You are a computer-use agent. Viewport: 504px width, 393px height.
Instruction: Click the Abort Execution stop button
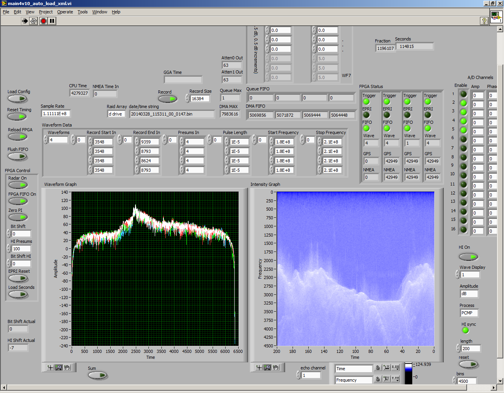pos(43,21)
